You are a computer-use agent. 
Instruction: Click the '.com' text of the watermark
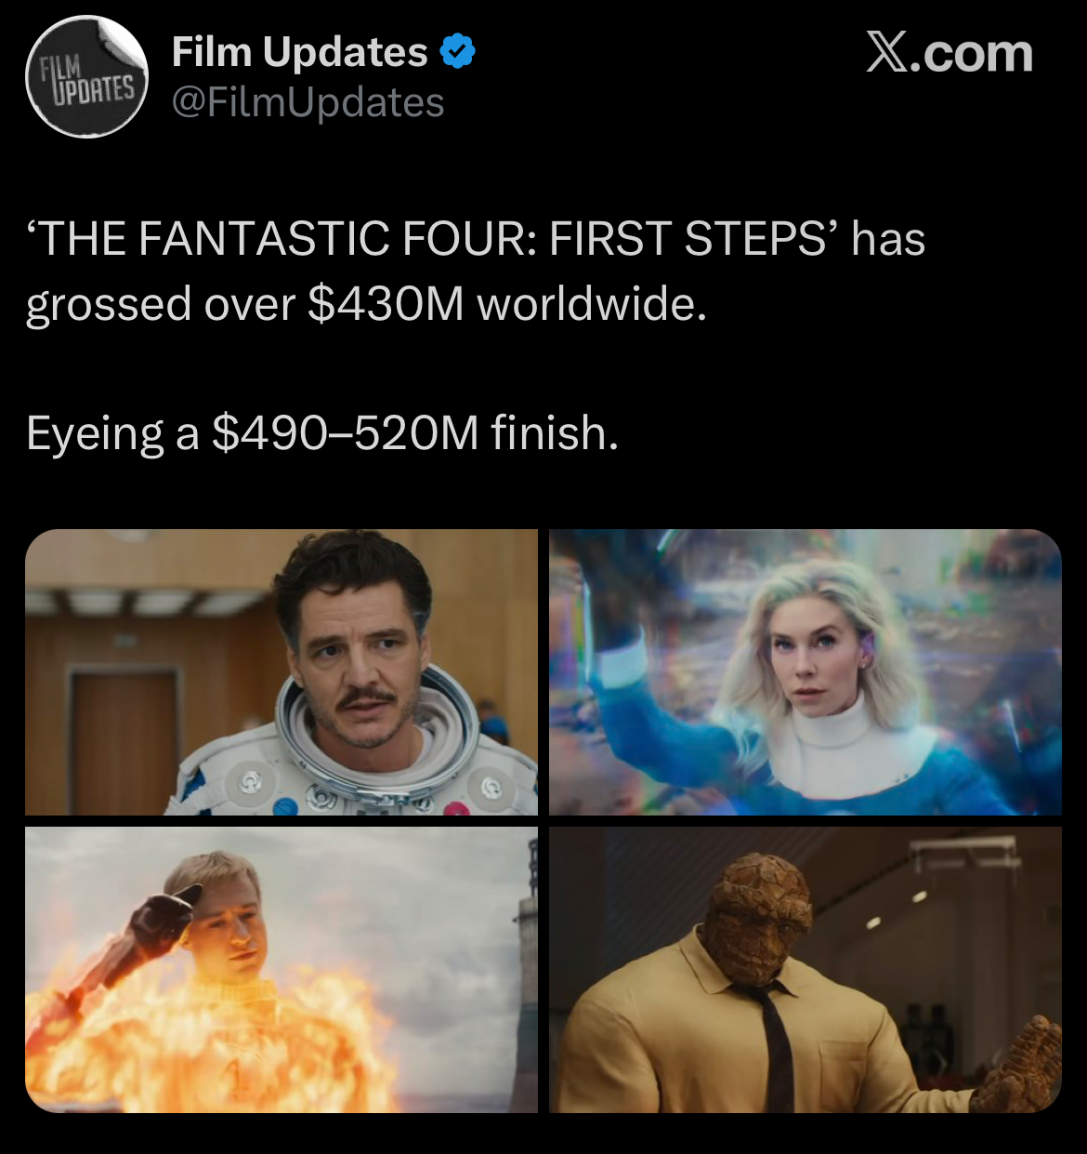pos(972,53)
